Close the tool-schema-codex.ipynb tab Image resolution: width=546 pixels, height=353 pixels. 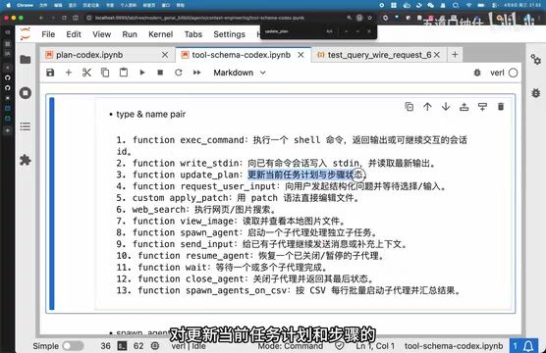[x=300, y=55]
